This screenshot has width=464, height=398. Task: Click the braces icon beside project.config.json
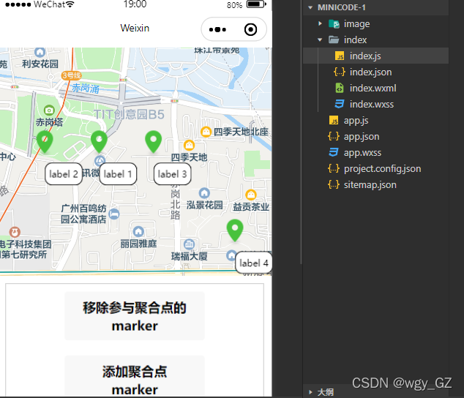(x=334, y=168)
